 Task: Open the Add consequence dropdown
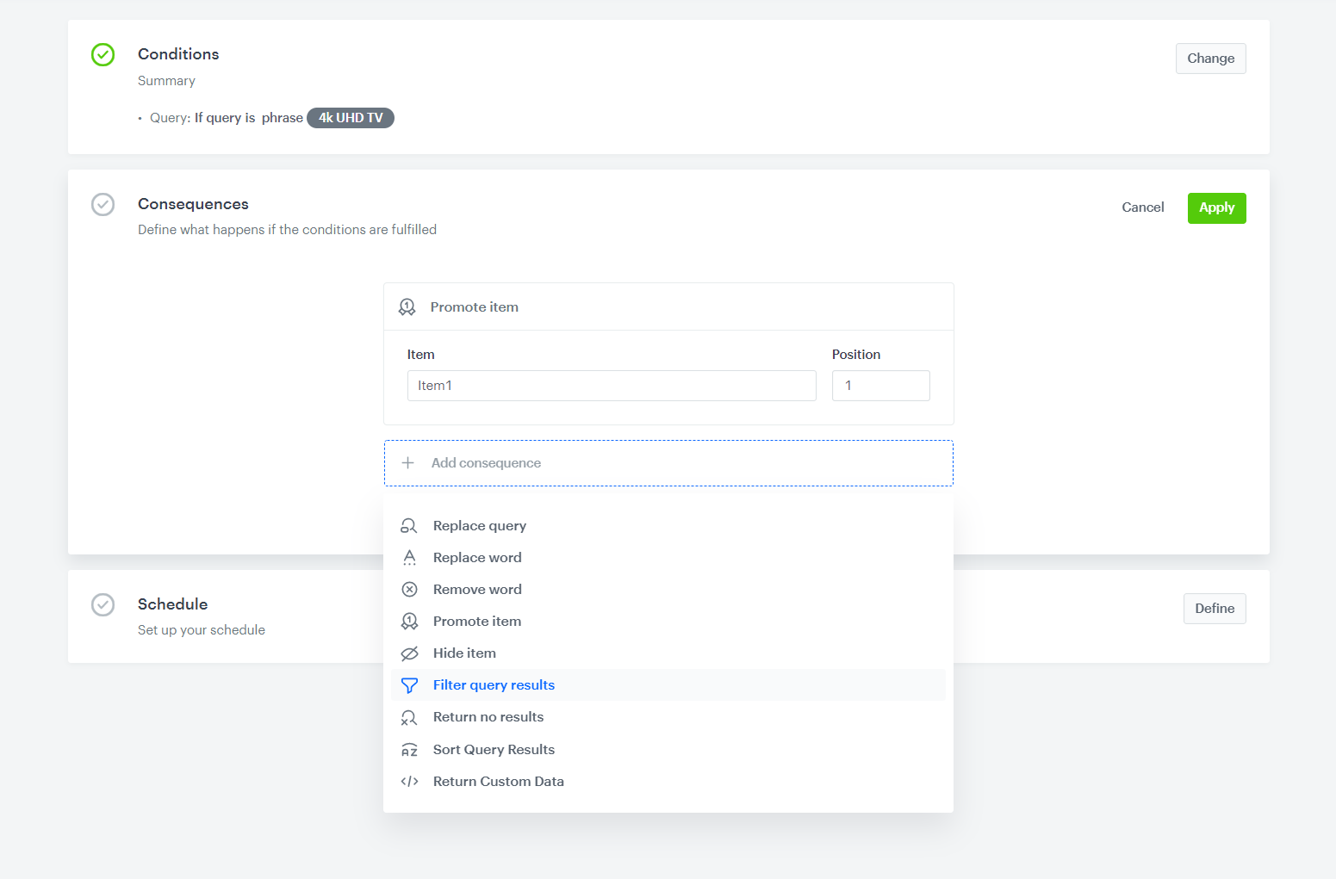pyautogui.click(x=668, y=463)
